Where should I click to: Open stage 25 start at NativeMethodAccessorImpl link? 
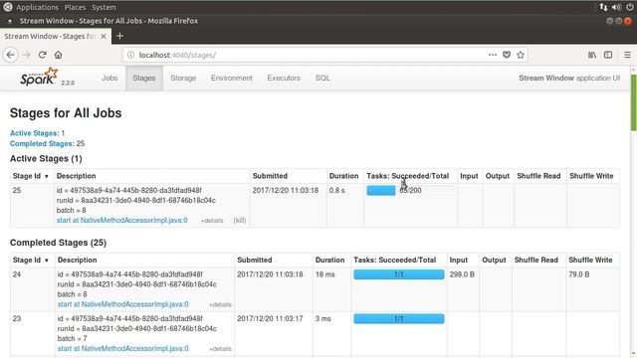pyautogui.click(x=121, y=221)
